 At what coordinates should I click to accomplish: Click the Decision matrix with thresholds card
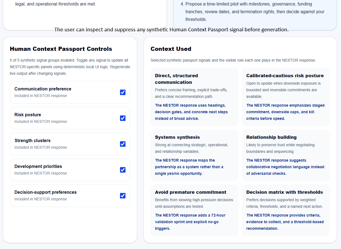tap(286, 210)
